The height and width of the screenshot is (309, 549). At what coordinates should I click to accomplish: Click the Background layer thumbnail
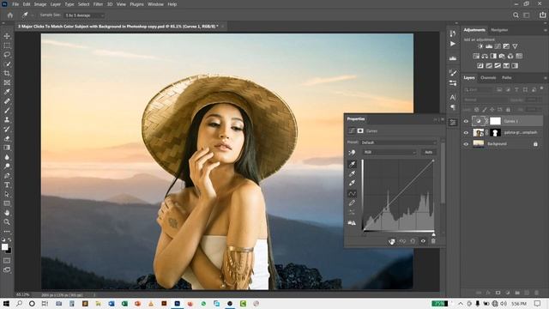pyautogui.click(x=479, y=144)
